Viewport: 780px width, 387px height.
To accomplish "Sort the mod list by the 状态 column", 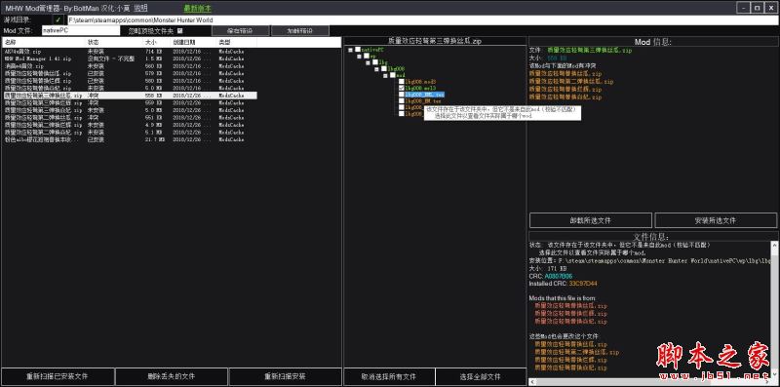I will [x=114, y=43].
